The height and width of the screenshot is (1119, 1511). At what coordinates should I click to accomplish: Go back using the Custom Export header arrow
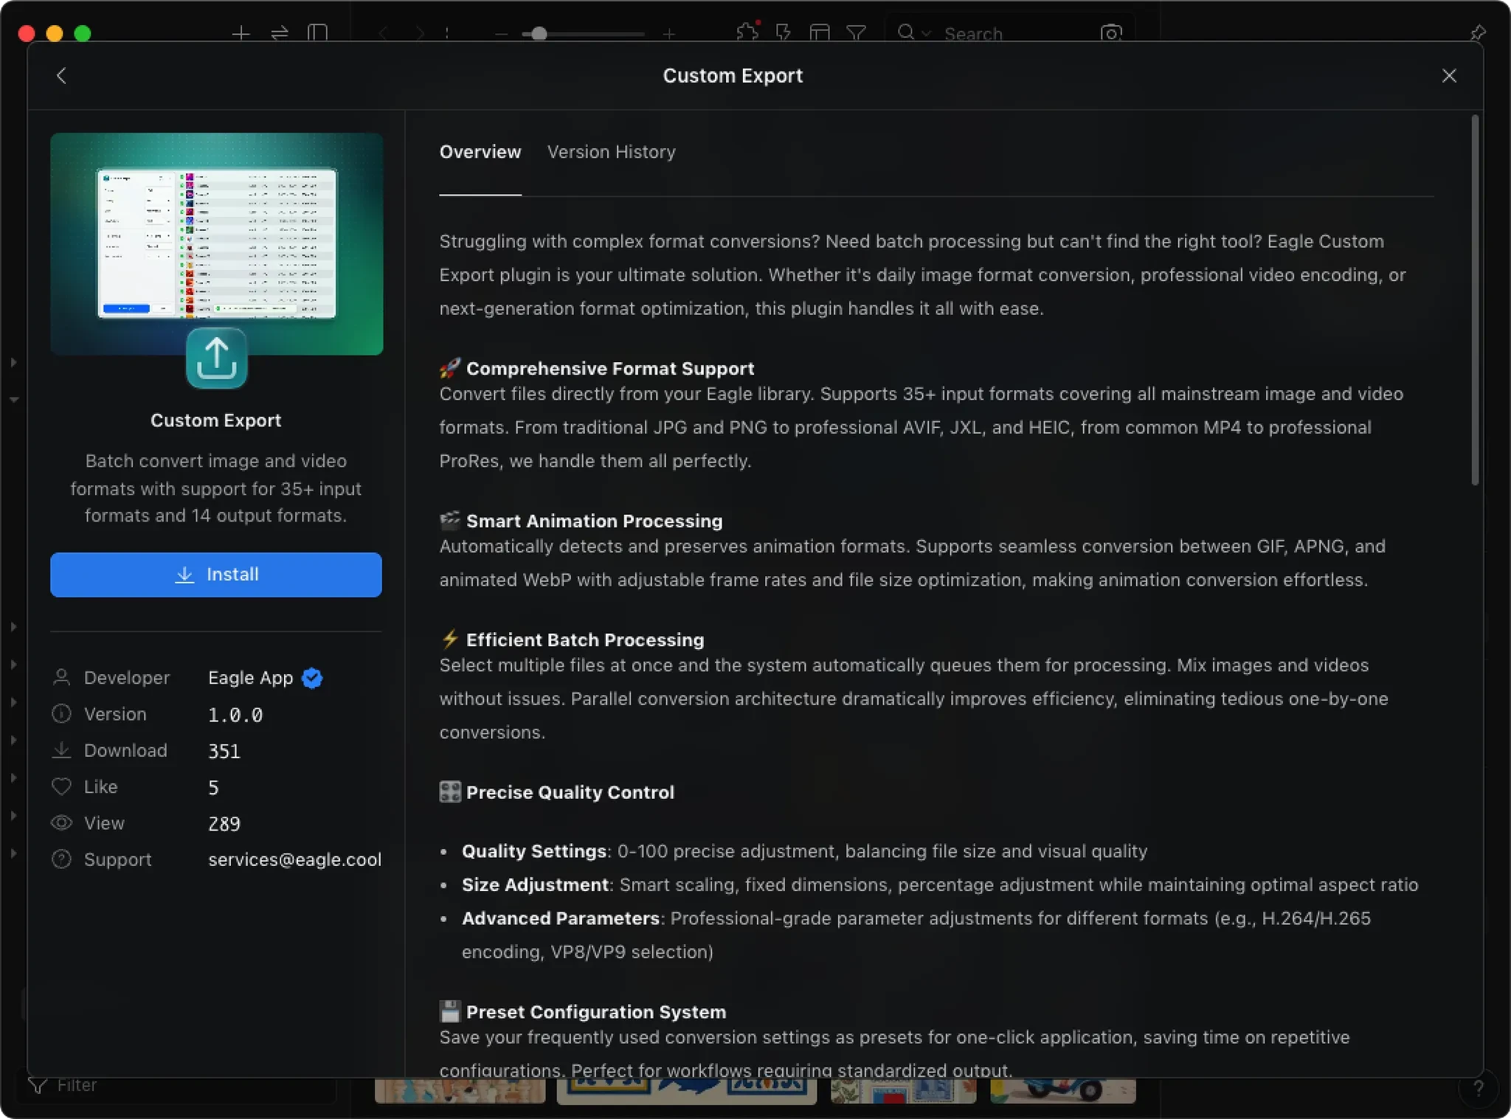[61, 75]
